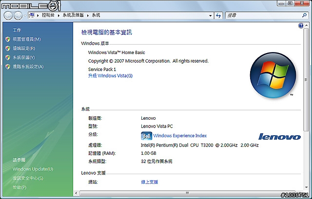The image size is (312, 199).
Task: Click the 線上支援 website link
Action: (x=150, y=182)
